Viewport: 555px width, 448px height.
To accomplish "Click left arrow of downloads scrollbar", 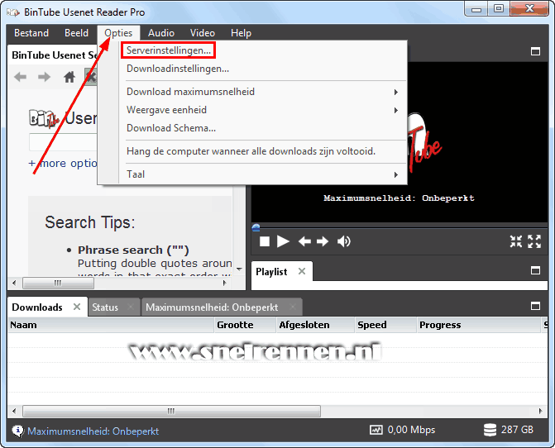I will 14,412.
